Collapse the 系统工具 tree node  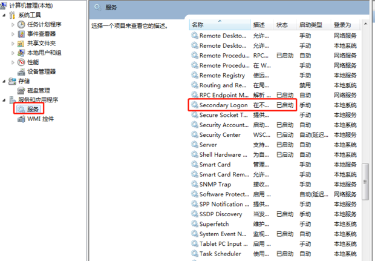click(5, 15)
